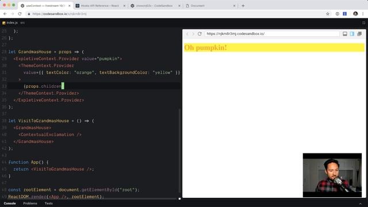The image size is (368, 207).
Task: Refresh the sandbox preview pane
Action: coord(200,34)
